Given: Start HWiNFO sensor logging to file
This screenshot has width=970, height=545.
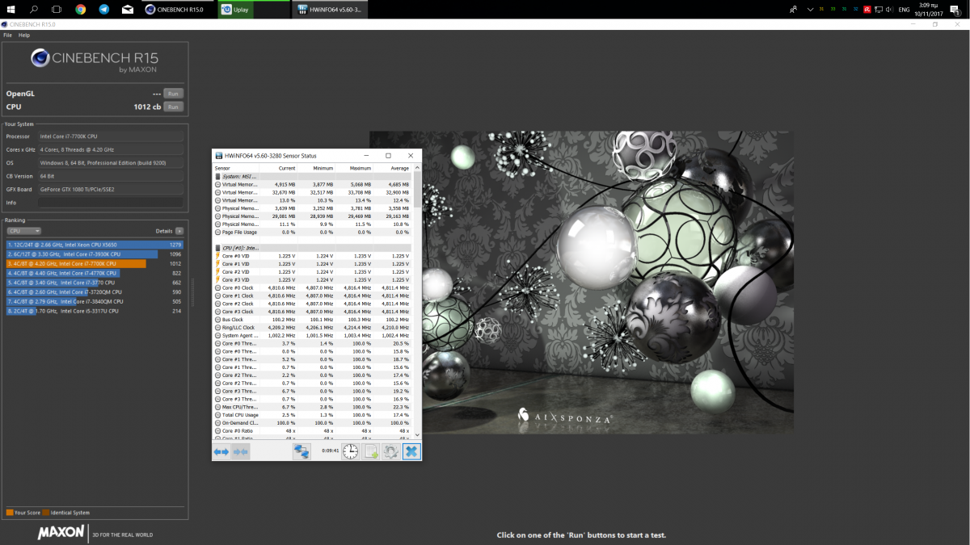Looking at the screenshot, I should coord(371,451).
